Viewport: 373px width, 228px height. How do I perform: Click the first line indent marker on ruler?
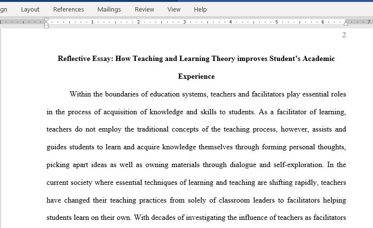(47, 20)
